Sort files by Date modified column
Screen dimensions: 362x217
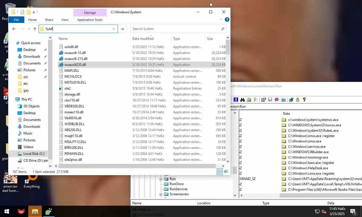151,38
